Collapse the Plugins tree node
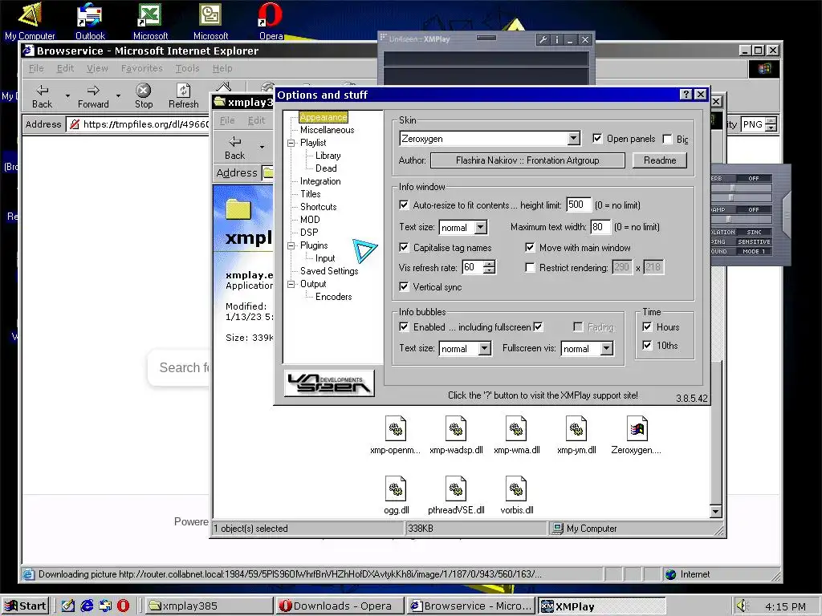This screenshot has height=616, width=822. [291, 245]
